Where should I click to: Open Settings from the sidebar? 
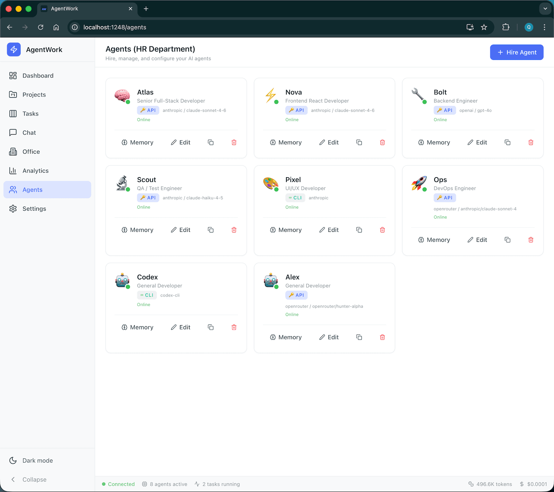(x=34, y=208)
